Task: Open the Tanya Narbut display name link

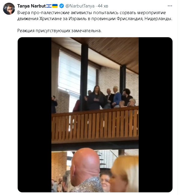Action: [x=31, y=6]
